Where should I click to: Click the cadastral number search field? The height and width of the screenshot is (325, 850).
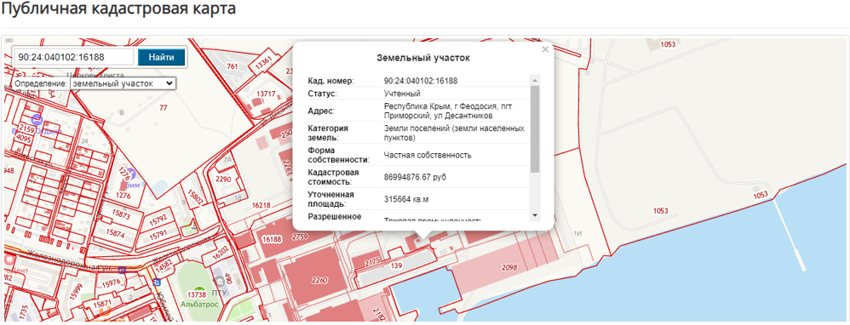pos(73,57)
